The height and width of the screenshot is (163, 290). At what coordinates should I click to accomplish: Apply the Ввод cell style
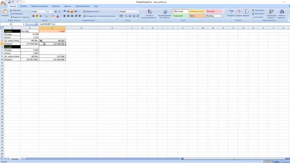coord(197,16)
